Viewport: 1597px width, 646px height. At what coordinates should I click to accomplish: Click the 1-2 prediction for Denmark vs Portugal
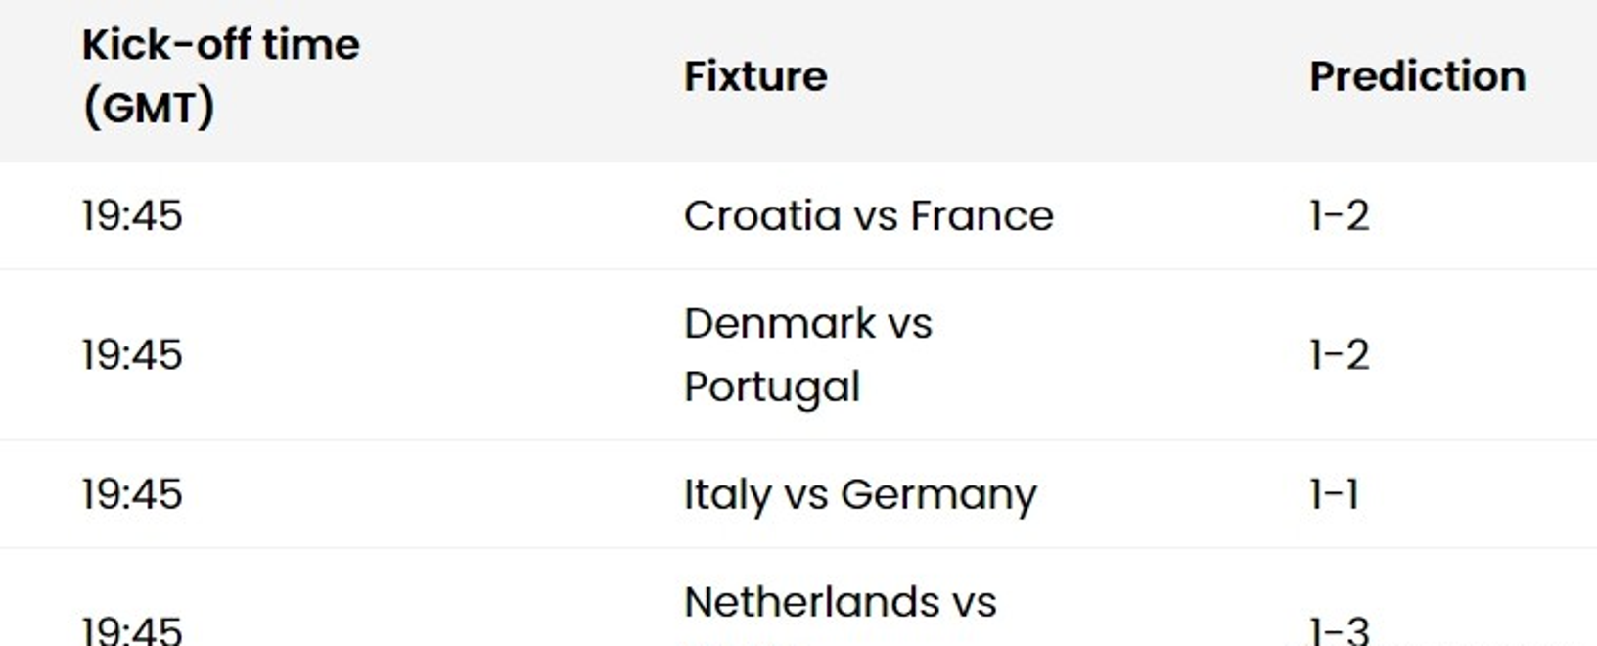point(1340,355)
